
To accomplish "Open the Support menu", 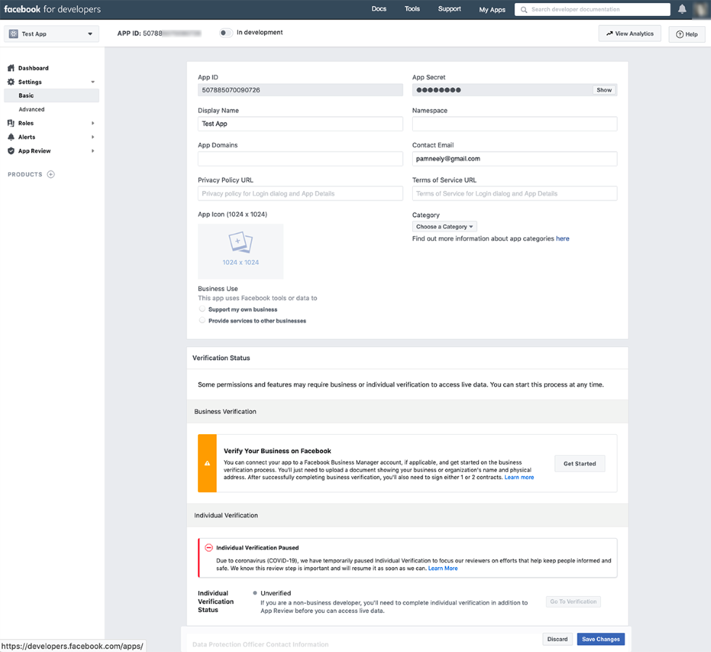I will coord(449,9).
